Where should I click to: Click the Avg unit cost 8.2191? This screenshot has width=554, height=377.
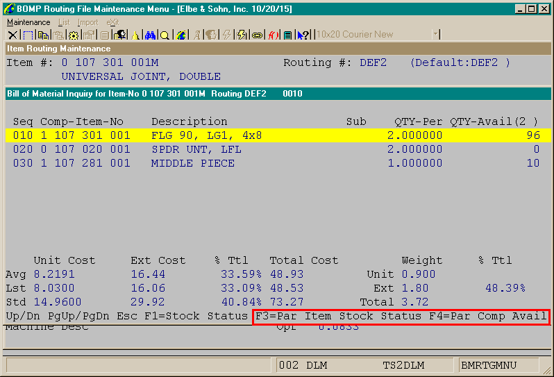(54, 274)
